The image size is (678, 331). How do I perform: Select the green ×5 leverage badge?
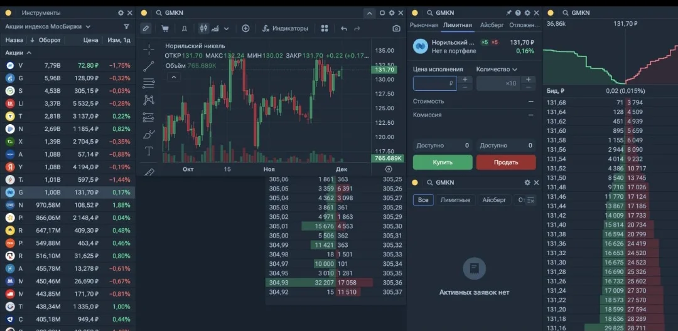pyautogui.click(x=485, y=42)
